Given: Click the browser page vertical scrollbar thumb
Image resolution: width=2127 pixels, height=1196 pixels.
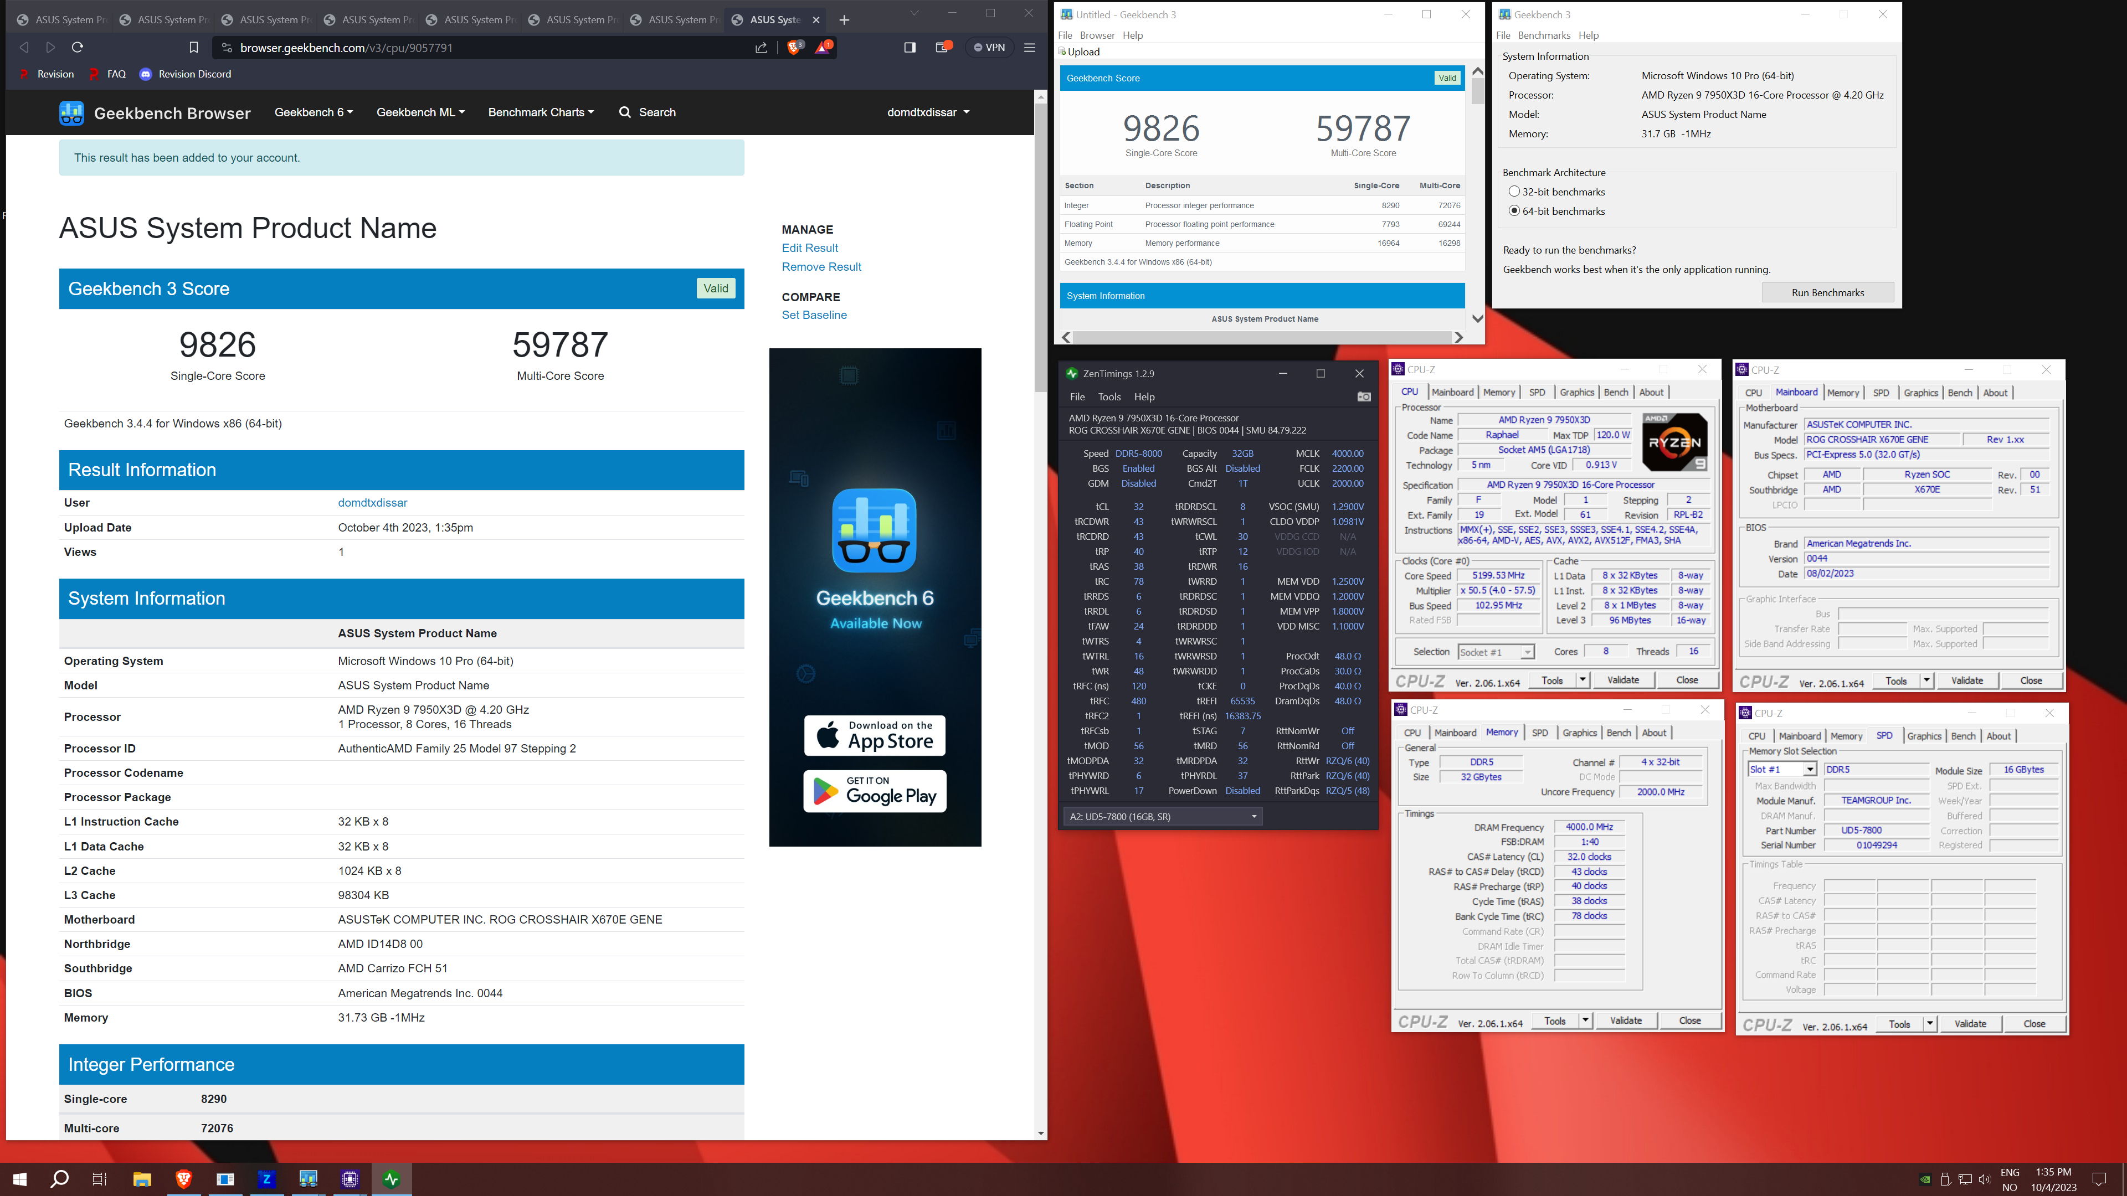Looking at the screenshot, I should 1040,248.
